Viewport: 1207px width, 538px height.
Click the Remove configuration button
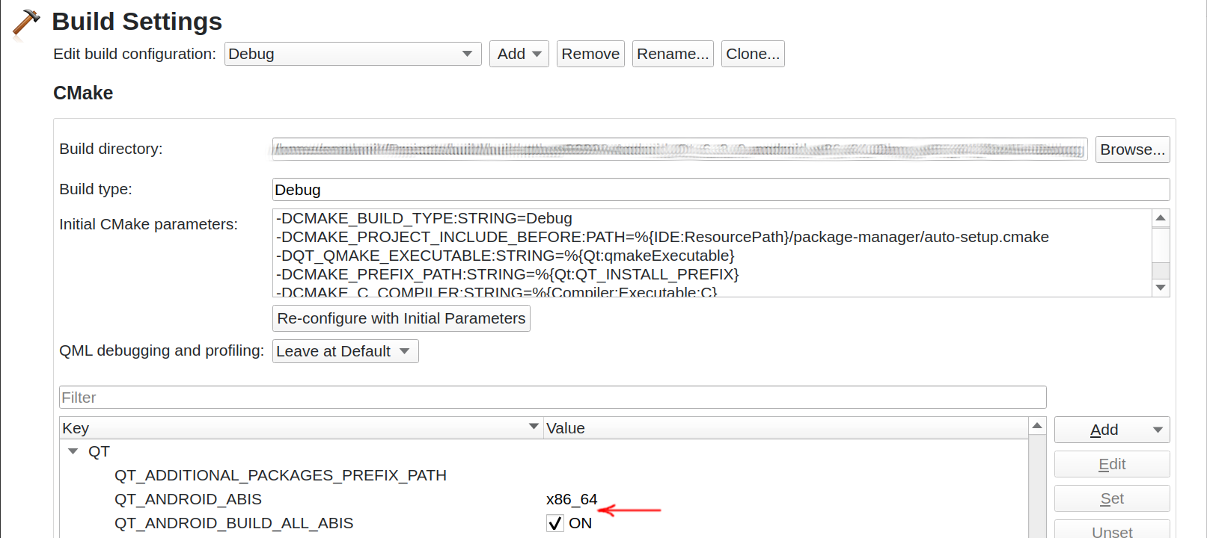click(590, 54)
